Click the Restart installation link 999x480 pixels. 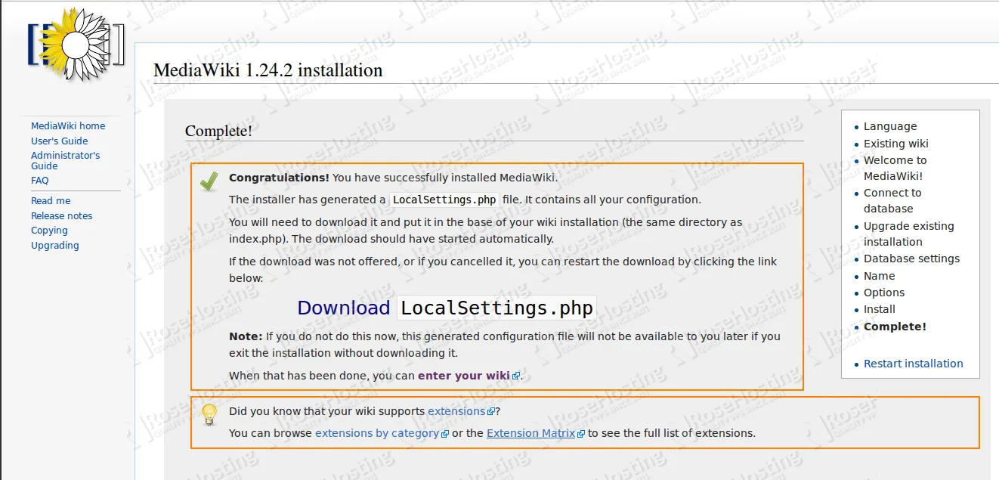pos(914,364)
